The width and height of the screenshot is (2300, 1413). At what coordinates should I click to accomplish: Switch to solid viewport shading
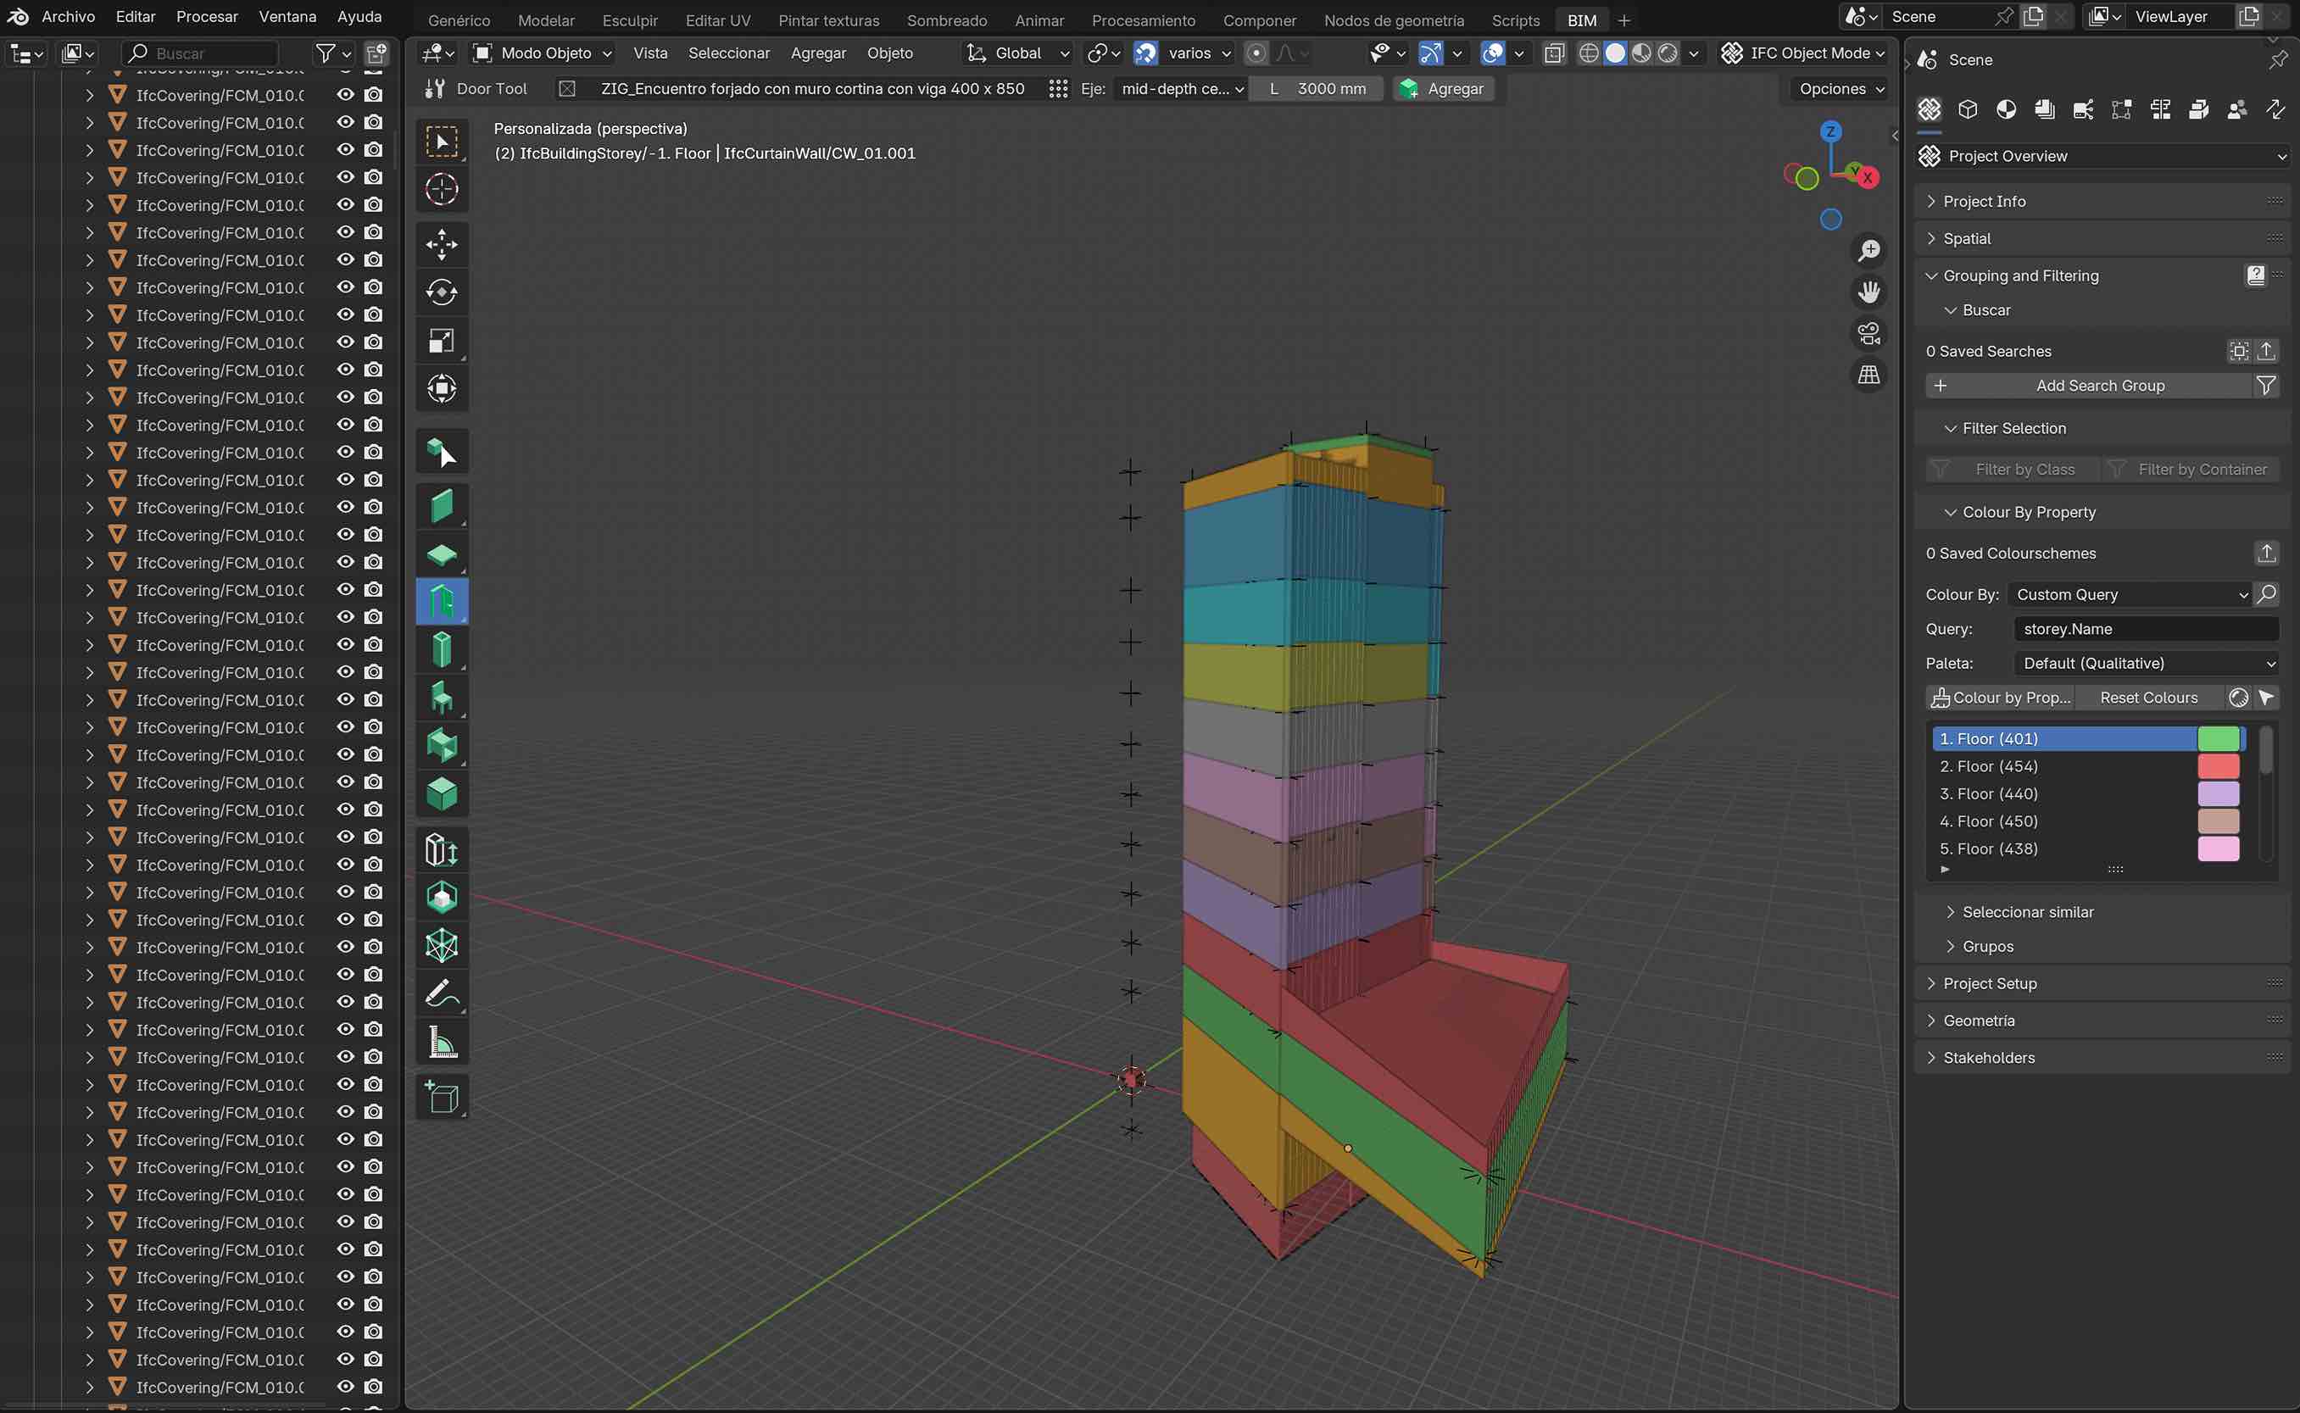coord(1615,53)
